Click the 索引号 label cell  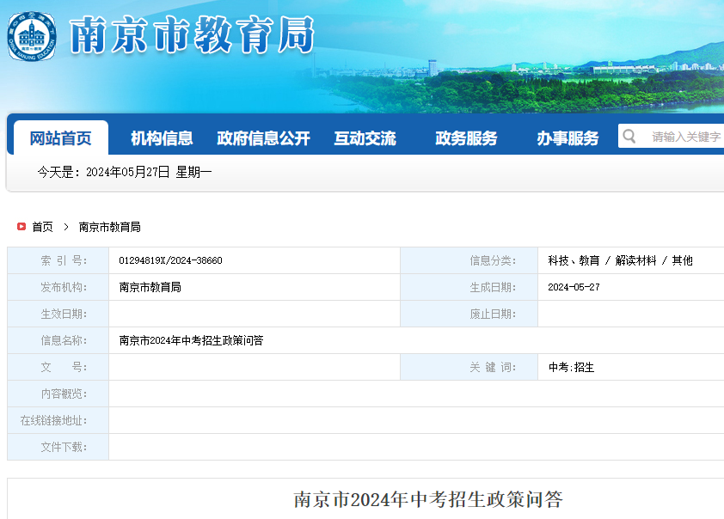[58, 260]
